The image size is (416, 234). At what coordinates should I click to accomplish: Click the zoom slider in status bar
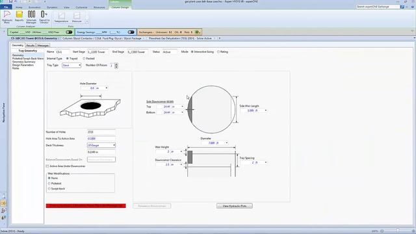click(x=398, y=231)
